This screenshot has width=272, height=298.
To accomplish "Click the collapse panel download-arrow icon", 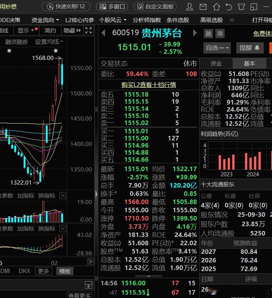I will [x=89, y=285].
